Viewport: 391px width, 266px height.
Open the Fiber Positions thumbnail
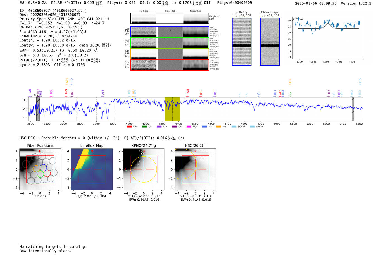pos(40,169)
